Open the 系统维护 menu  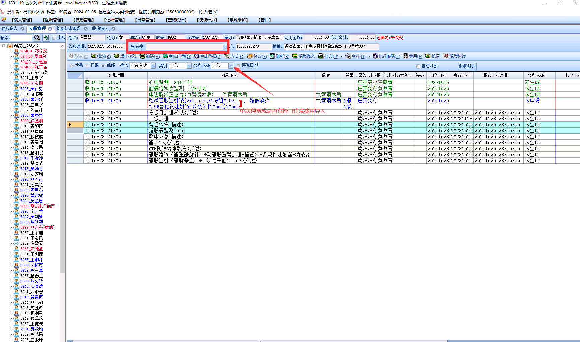(238, 20)
